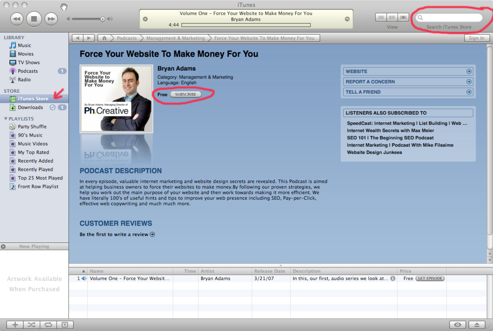Screen dimensions: 493x331
Task: Open Podcasts breadcrumb
Action: point(127,38)
